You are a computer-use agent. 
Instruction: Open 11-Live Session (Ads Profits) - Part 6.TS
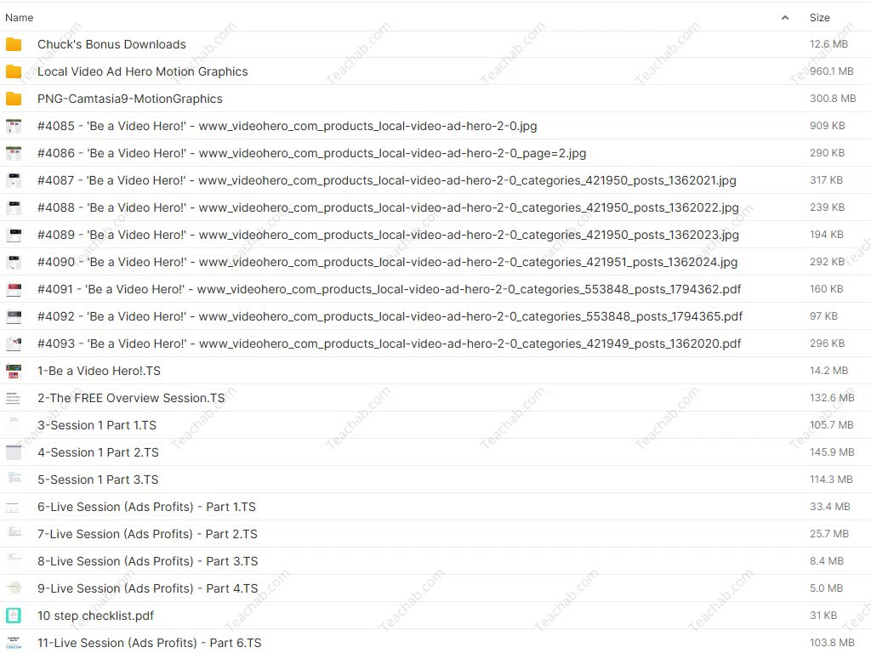(x=149, y=643)
